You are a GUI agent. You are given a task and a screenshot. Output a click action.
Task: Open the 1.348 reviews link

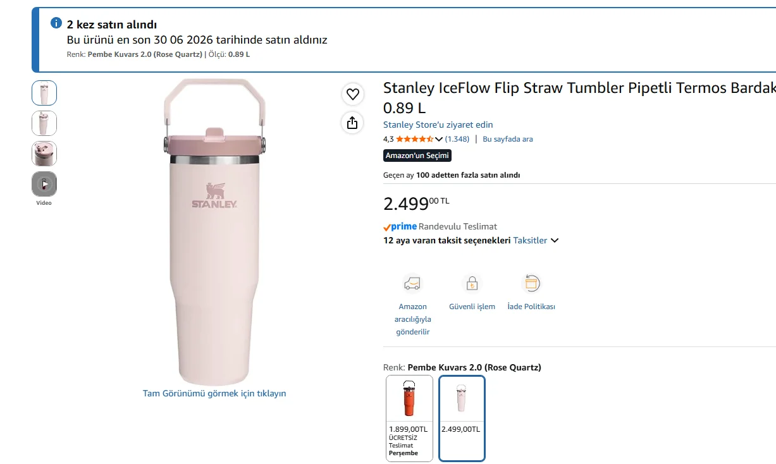(x=457, y=139)
